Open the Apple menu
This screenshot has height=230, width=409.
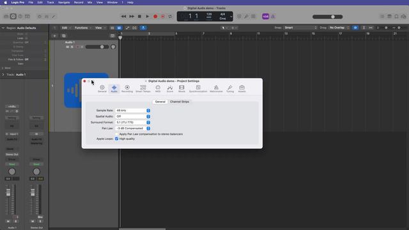point(6,3)
